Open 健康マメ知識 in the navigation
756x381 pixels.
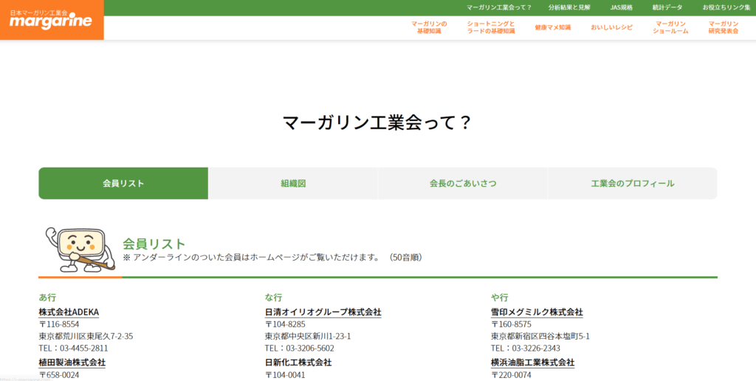click(x=553, y=27)
